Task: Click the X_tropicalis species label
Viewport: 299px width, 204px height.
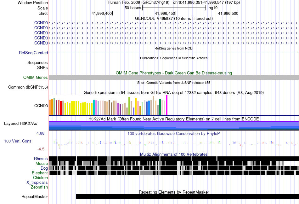Action: click(x=37, y=183)
